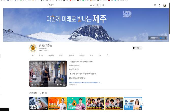
Task: Open the #지금 제주는 playlist title
Action: tap(33, 93)
